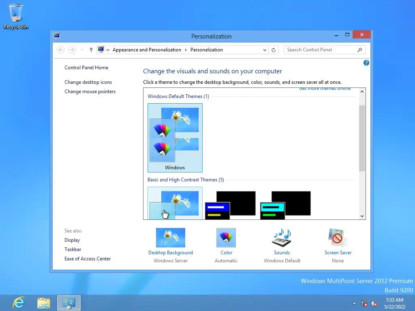Viewport: 415px width, 311px height.
Task: Open the Color settings icon
Action: (x=226, y=237)
